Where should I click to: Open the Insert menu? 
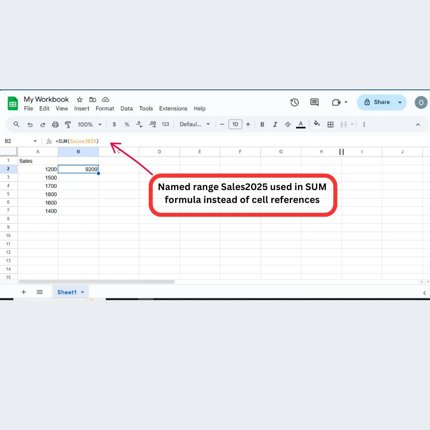82,109
